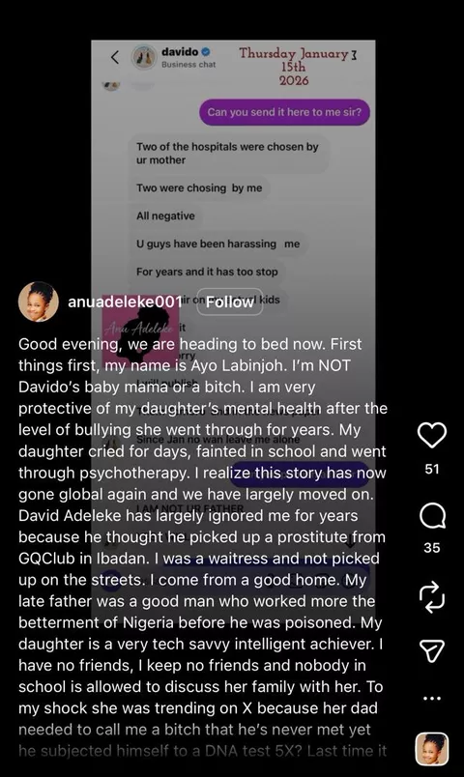Open the davido chat profile avatar
464x777 pixels.
[144, 57]
